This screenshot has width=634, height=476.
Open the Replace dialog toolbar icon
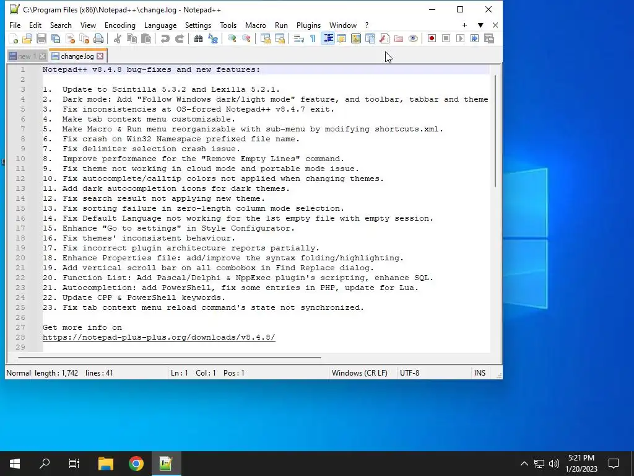(x=213, y=38)
